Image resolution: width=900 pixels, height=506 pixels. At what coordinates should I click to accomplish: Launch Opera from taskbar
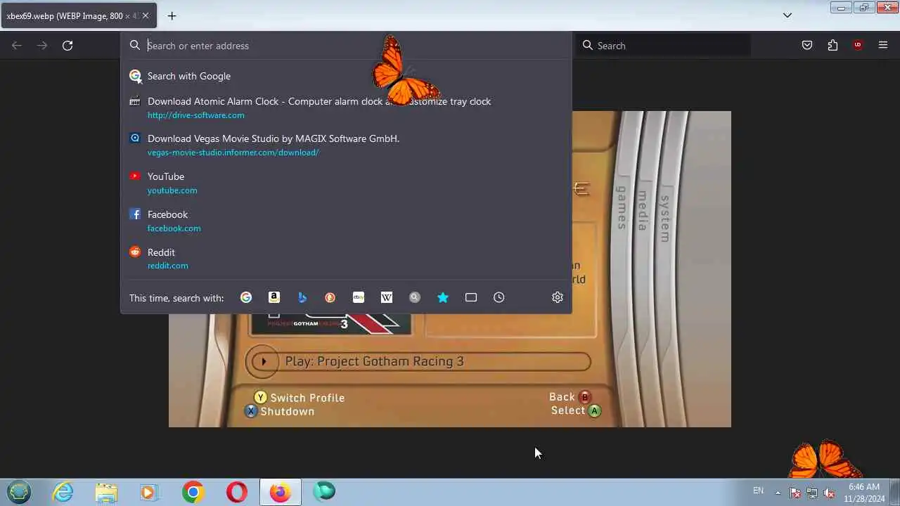click(x=236, y=492)
